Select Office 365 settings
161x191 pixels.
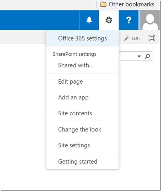(83, 38)
